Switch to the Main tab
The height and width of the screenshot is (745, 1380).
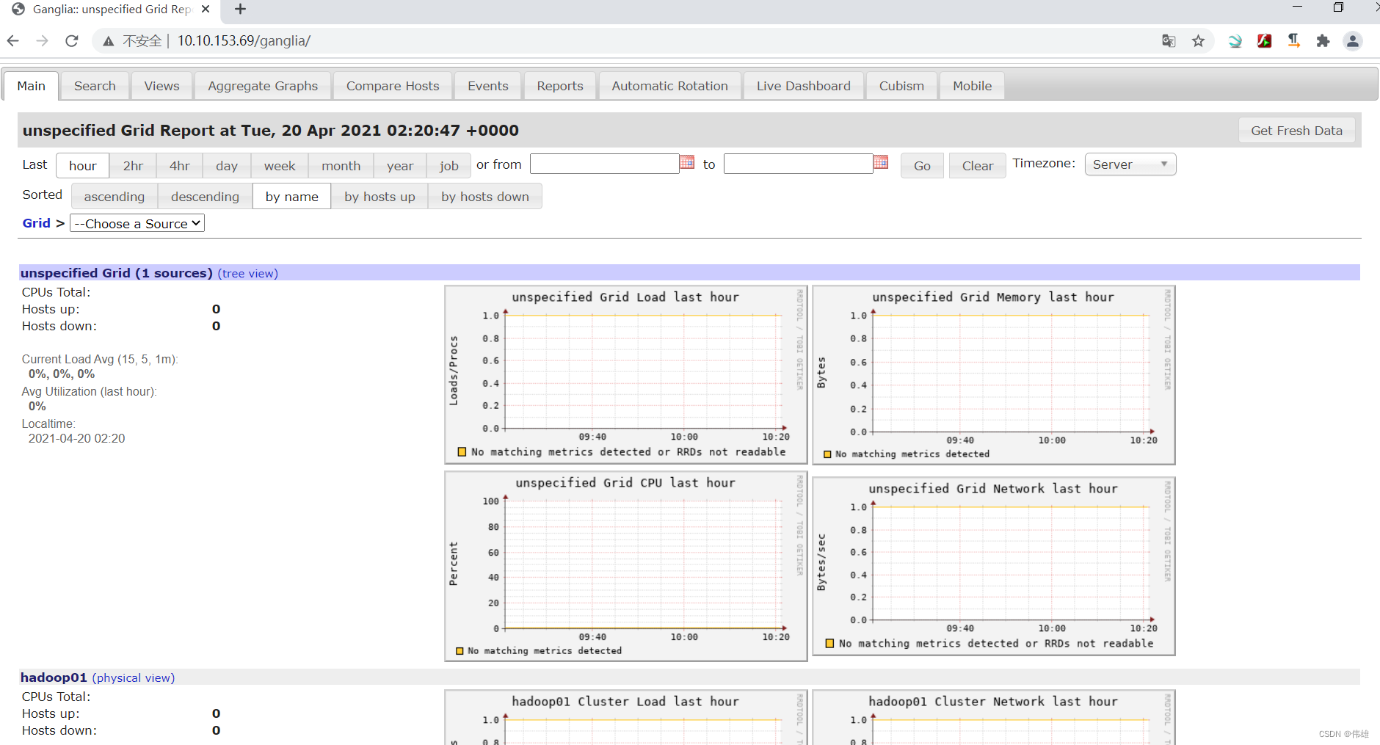point(31,86)
